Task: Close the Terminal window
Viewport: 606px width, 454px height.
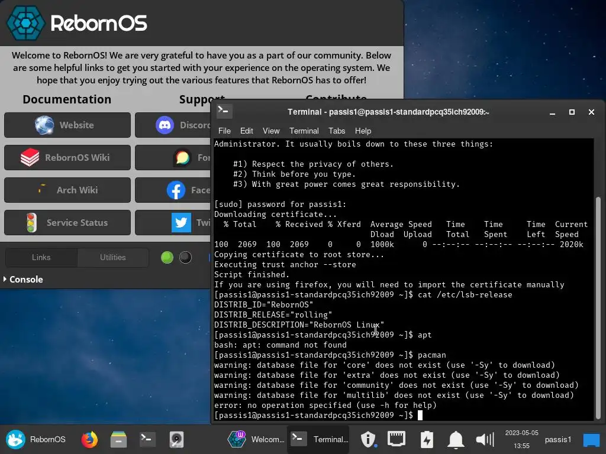Action: [x=591, y=112]
